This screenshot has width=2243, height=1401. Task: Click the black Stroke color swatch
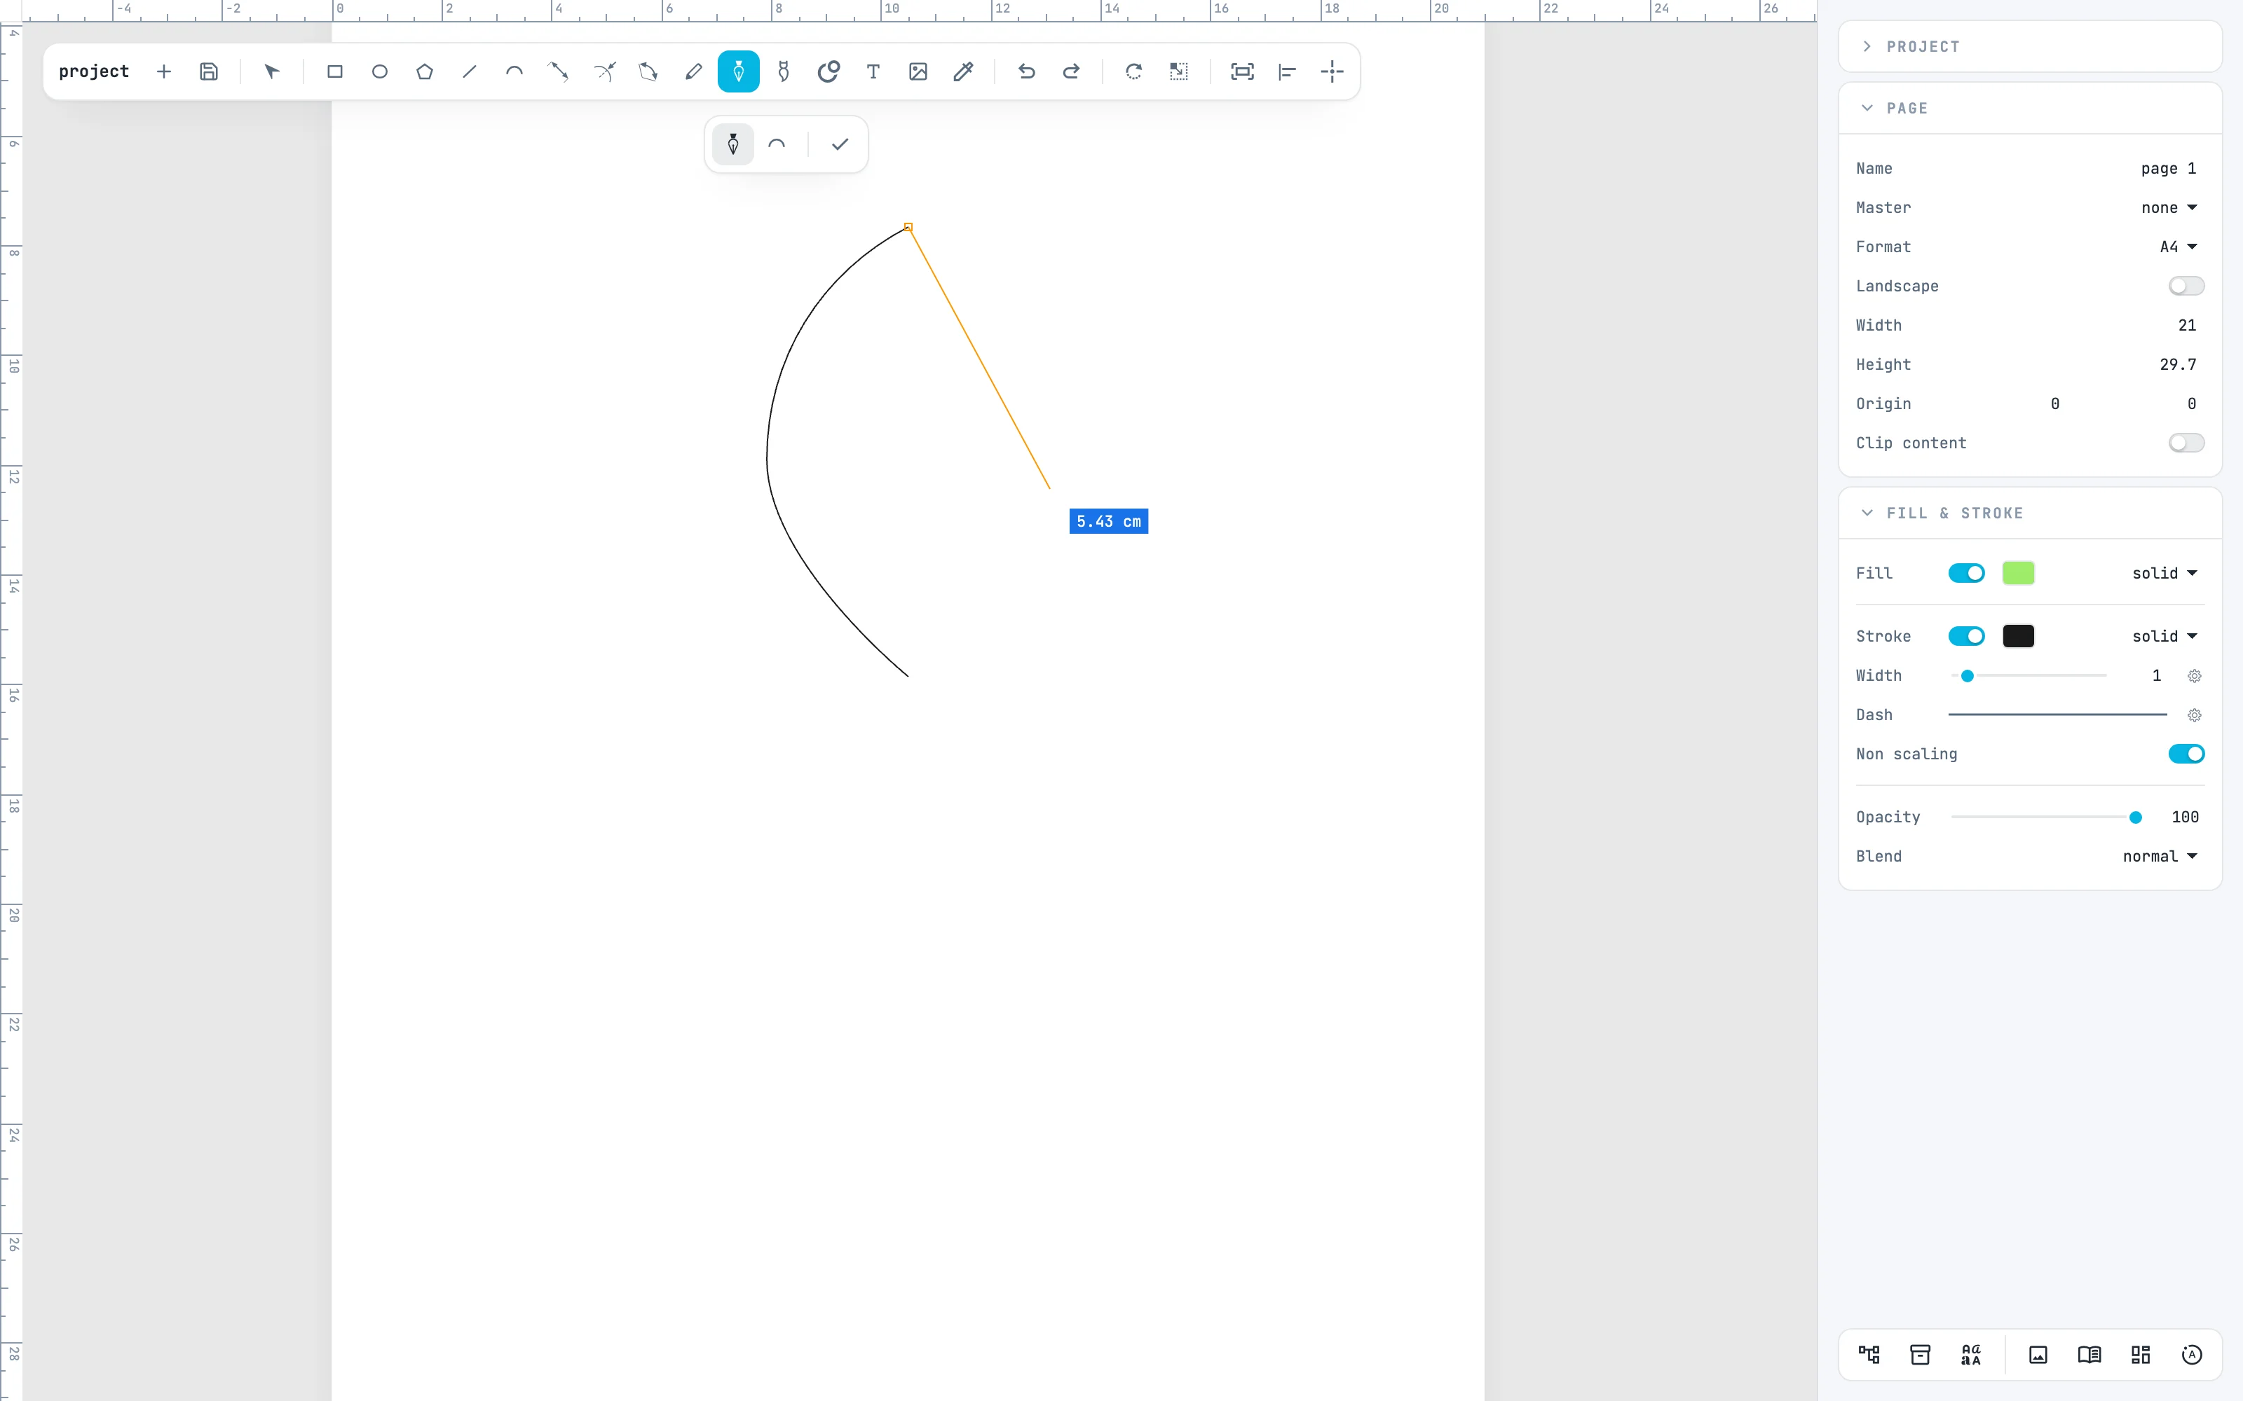point(2018,637)
